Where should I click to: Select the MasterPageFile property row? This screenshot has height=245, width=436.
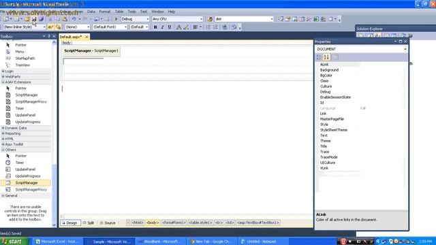click(362, 119)
